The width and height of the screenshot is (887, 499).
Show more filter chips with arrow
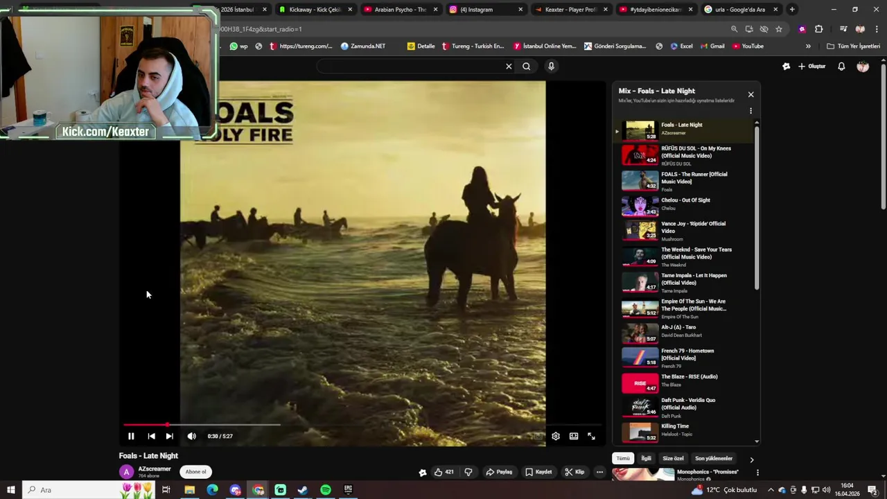(751, 459)
